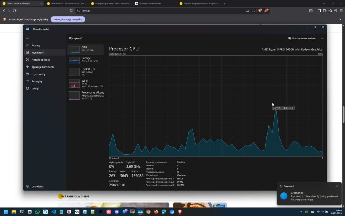Switch to the Business Insider Polska tab
This screenshot has width=345, height=216.
pos(153,4)
